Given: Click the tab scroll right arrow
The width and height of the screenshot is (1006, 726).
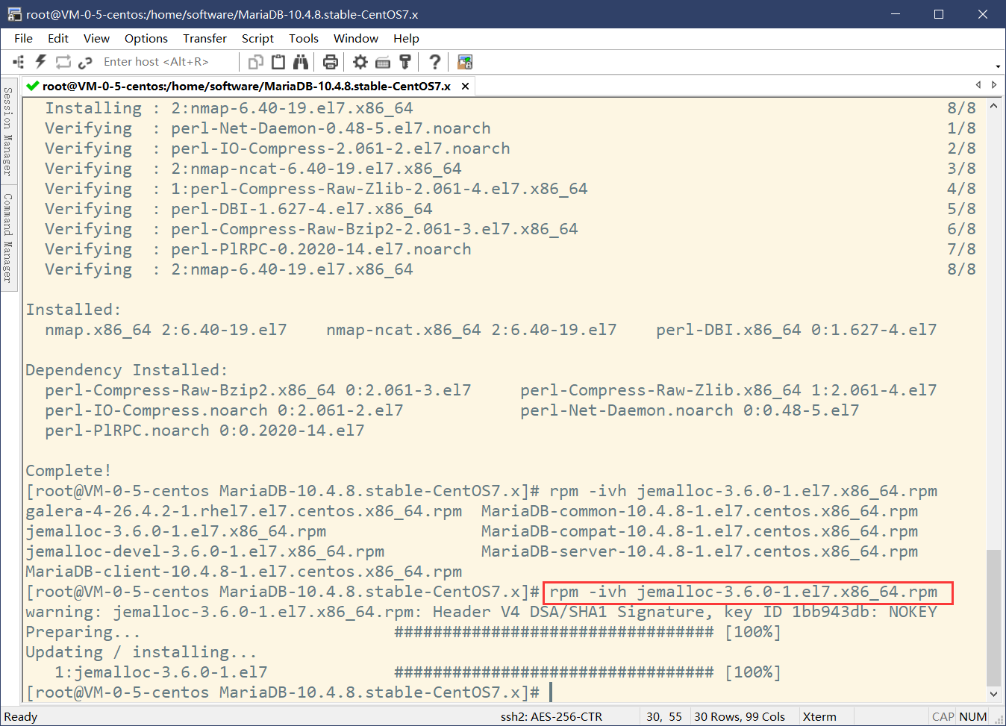Looking at the screenshot, I should click(x=994, y=85).
